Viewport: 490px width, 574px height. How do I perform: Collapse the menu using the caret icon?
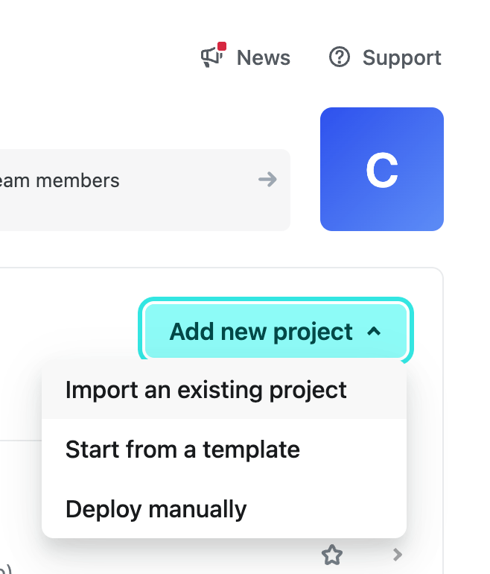(375, 331)
